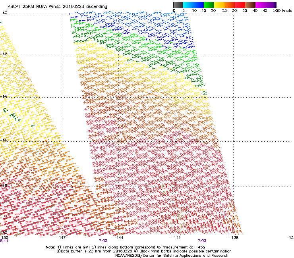Click the legend label '25'
This screenshot has width=294, height=258.
point(224,11)
